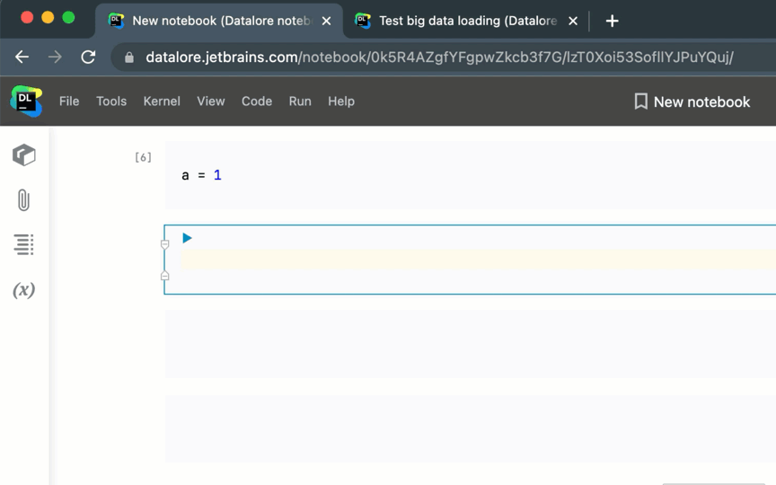Open the attached files paperclip icon
The width and height of the screenshot is (776, 485).
23,200
